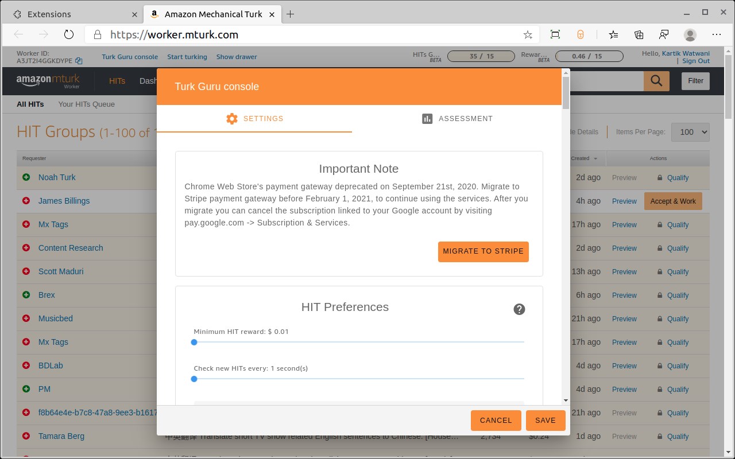Expand Content Research row plus icon
The height and width of the screenshot is (459, 735).
pos(26,248)
